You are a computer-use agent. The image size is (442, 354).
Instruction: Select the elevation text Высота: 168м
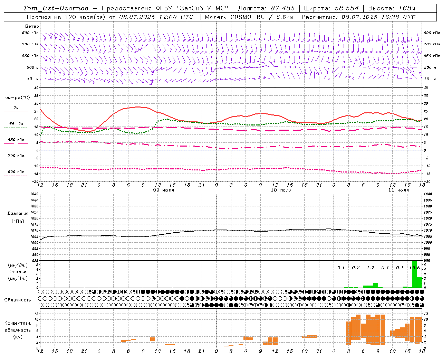tap(392, 8)
